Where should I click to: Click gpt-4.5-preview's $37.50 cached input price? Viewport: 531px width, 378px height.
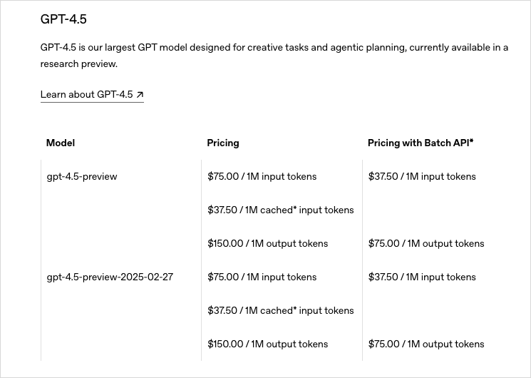pos(280,210)
